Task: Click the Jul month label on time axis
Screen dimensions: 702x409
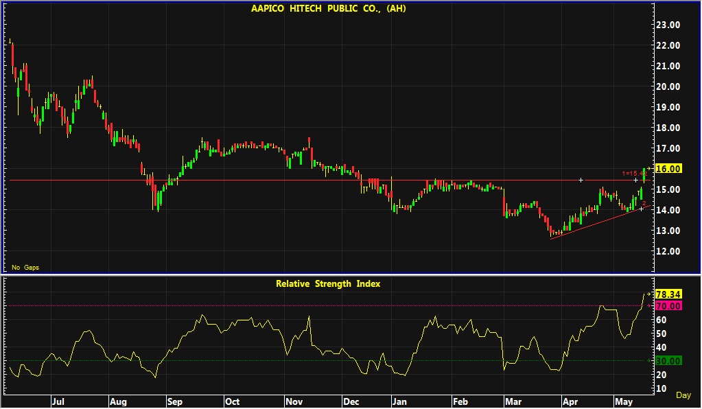Action: pos(58,401)
